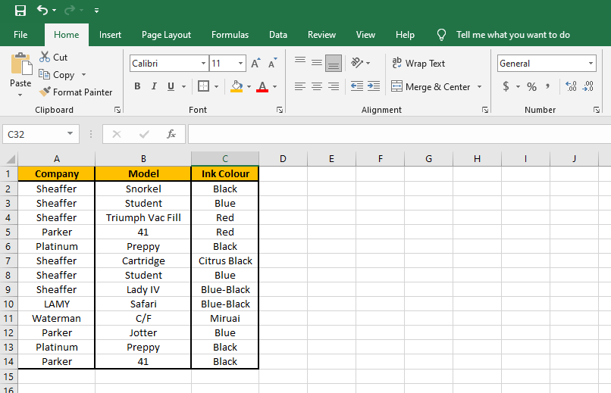The height and width of the screenshot is (393, 611).
Task: Expand the Paste options arrow
Action: (x=20, y=95)
